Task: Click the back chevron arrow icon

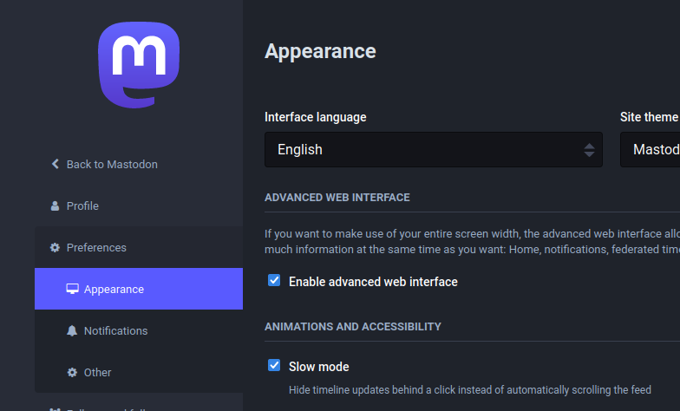Action: tap(56, 164)
